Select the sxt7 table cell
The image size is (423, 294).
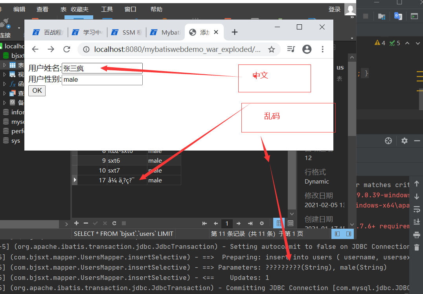[x=127, y=171]
